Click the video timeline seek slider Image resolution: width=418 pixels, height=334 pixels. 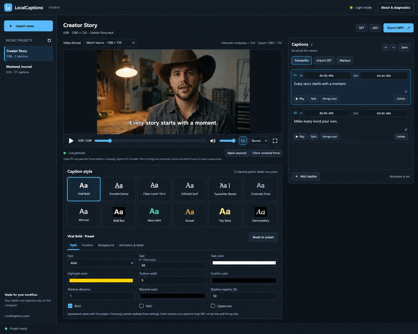pyautogui.click(x=150, y=141)
